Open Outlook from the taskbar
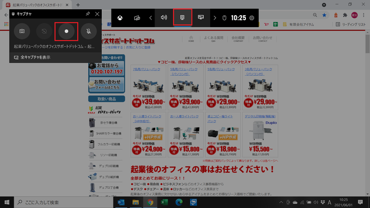This screenshot has height=208, width=370. tap(121, 202)
